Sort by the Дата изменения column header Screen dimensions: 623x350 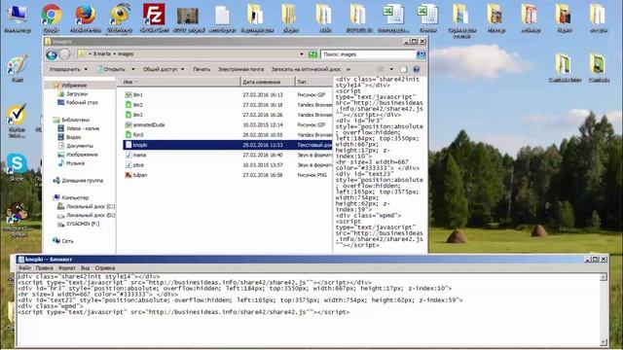[268, 82]
